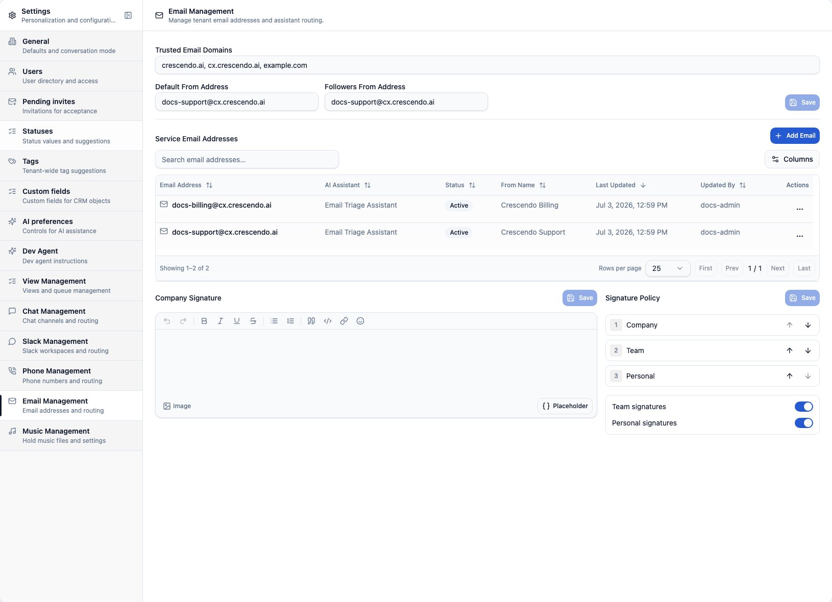Go to the Next page of results
Viewport: 832px width, 602px height.
pyautogui.click(x=778, y=268)
